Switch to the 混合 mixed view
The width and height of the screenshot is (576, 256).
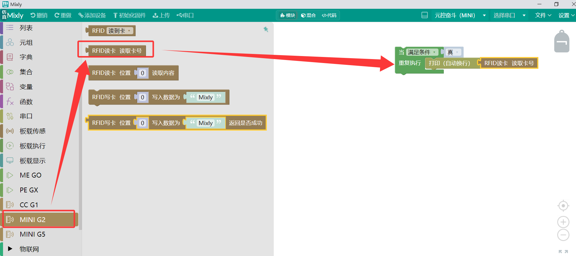tap(308, 15)
